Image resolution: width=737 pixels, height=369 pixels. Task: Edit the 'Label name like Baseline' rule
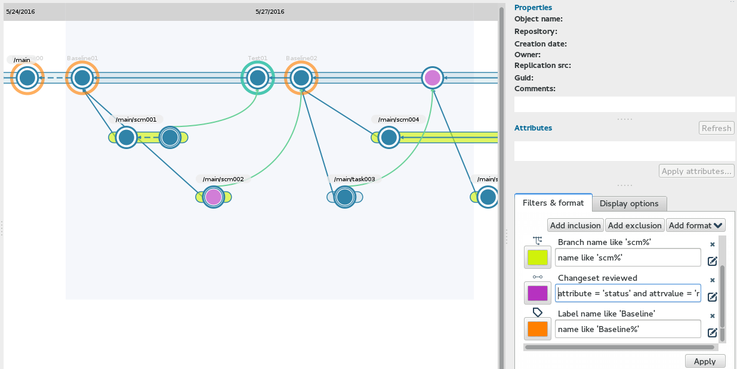(712, 332)
